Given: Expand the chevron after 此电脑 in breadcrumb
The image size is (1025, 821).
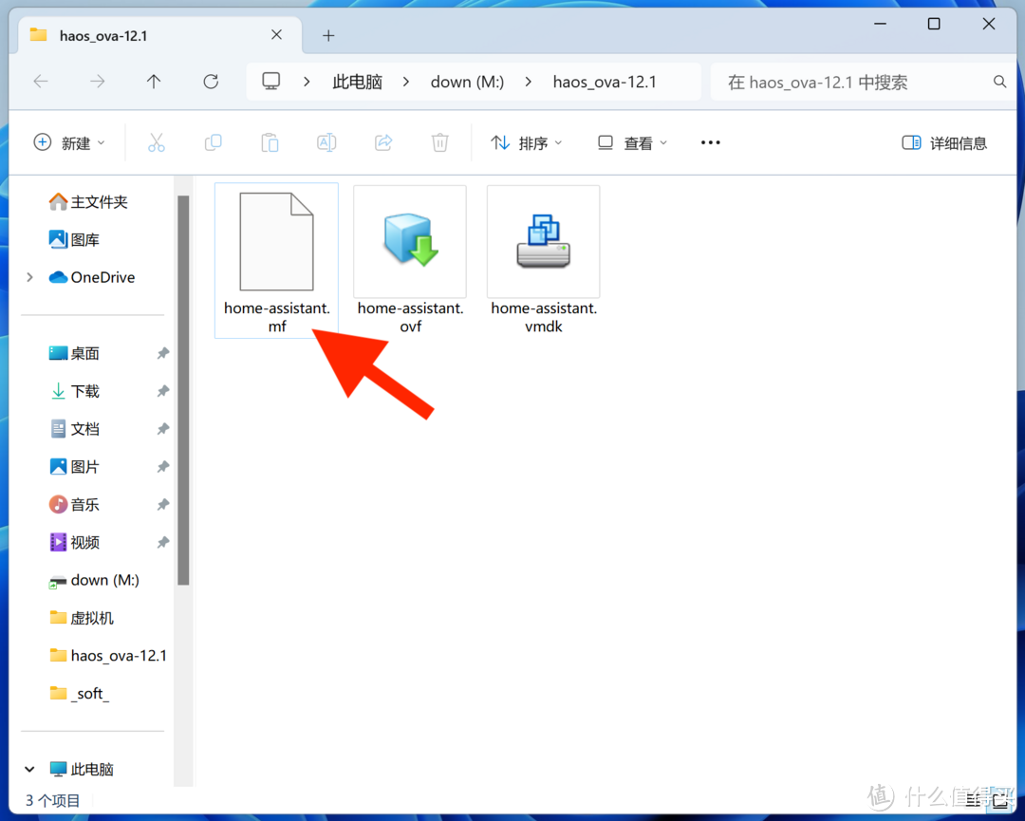Looking at the screenshot, I should point(406,82).
